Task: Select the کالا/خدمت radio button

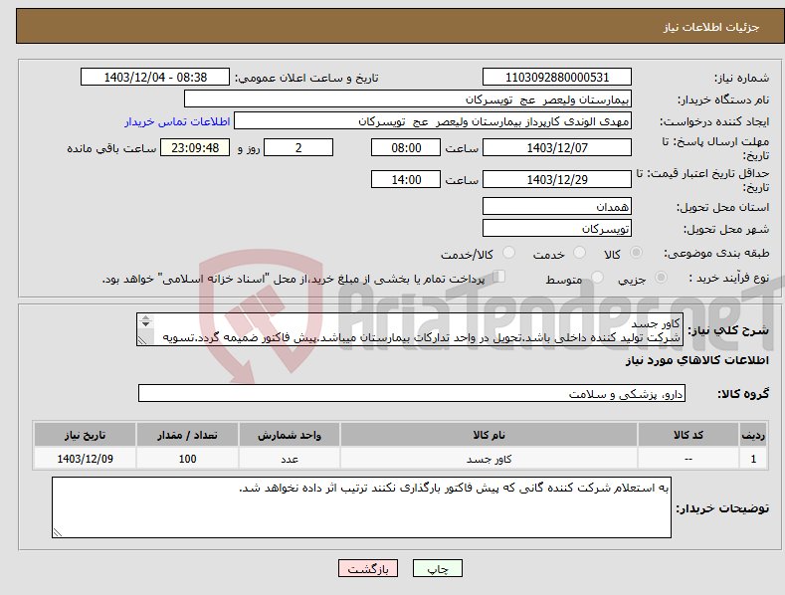Action: 508,253
